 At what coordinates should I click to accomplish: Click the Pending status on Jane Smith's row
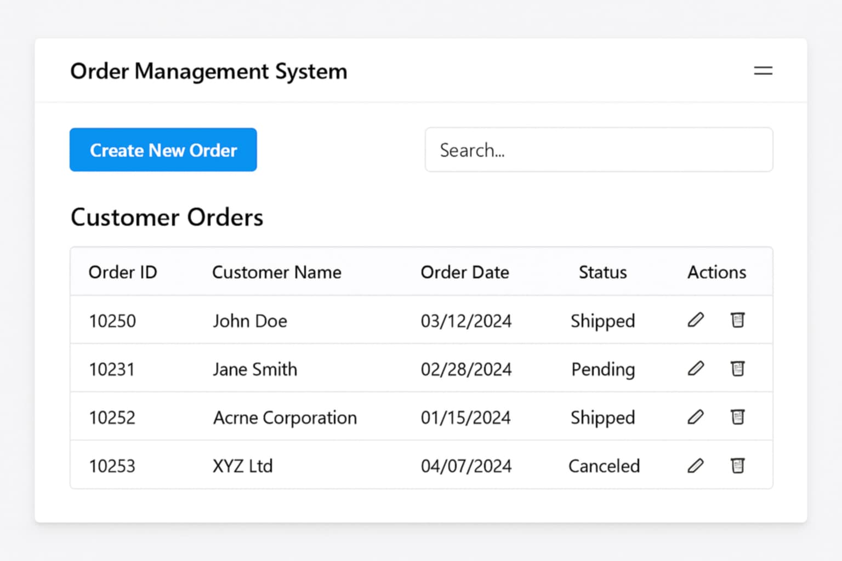point(602,369)
